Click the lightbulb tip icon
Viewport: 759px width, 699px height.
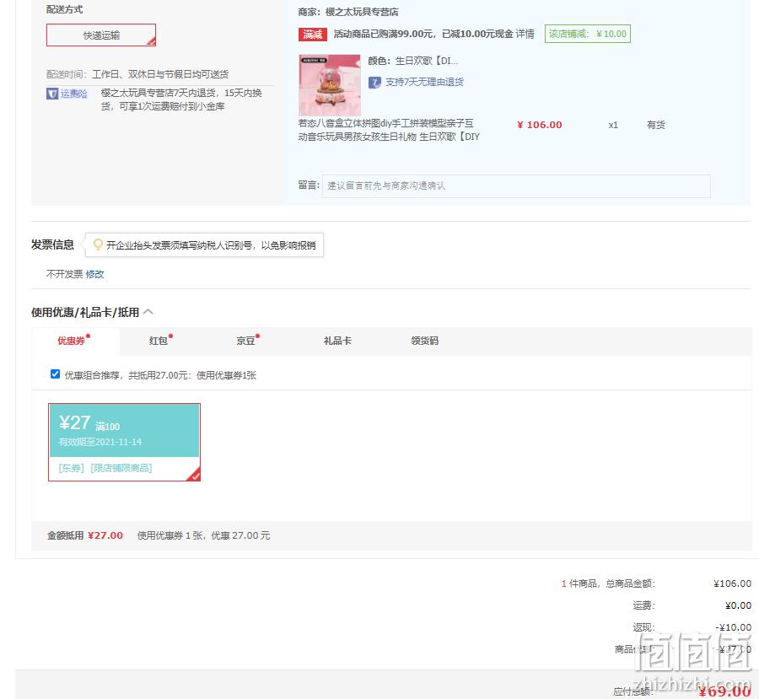click(98, 245)
